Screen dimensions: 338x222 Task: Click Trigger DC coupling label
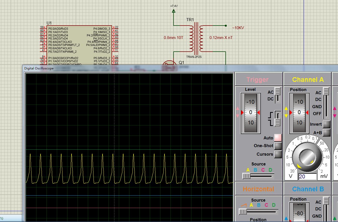(270, 99)
